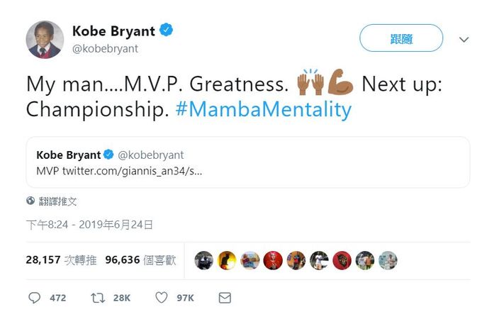
Task: Open the quoted MVP tweet card
Action: [x=248, y=162]
